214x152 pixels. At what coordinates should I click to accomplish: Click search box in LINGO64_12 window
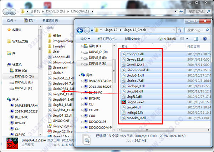[199, 12]
